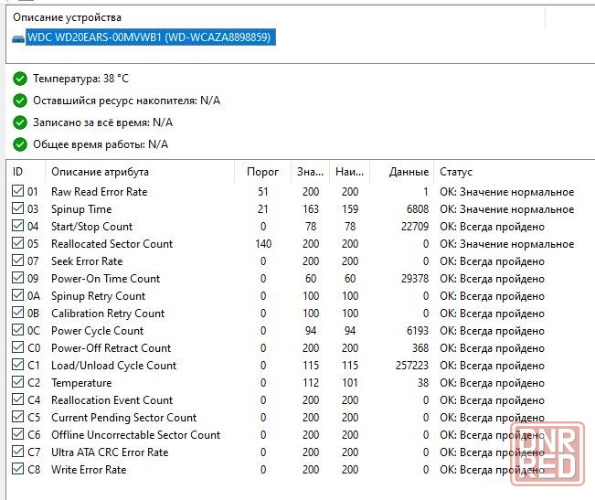Select the Ultra ATA CRC Error Rate name
Screen dimensions: 595x500
point(110,452)
